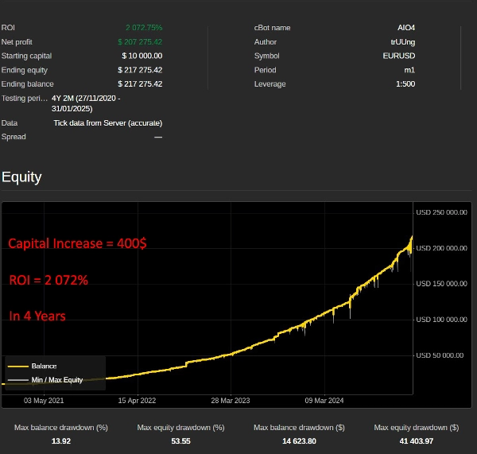This screenshot has height=454, width=477.
Task: Toggle the Min / Max Equity legend label
Action: [56, 380]
